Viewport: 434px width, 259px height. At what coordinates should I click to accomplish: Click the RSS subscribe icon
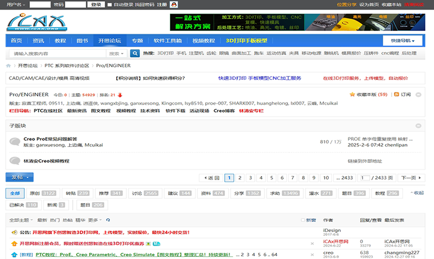coord(396,95)
